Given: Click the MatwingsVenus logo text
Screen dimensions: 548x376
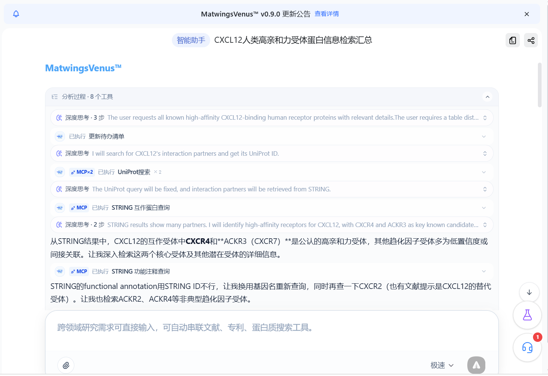Looking at the screenshot, I should click(83, 68).
